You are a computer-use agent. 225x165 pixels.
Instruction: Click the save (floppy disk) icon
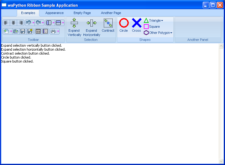point(23,31)
